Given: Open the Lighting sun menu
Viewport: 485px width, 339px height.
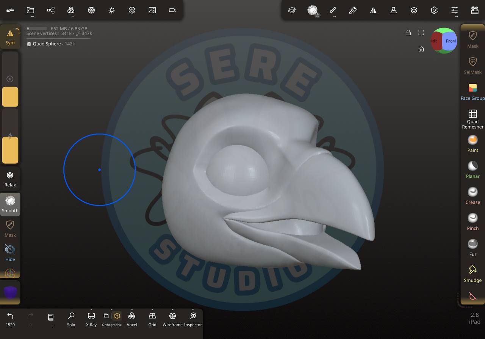Looking at the screenshot, I should [111, 10].
